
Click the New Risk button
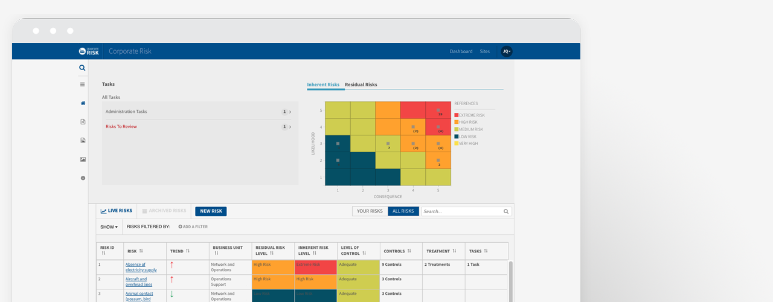click(x=211, y=211)
